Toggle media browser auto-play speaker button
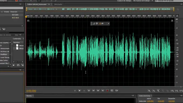 [22, 65]
